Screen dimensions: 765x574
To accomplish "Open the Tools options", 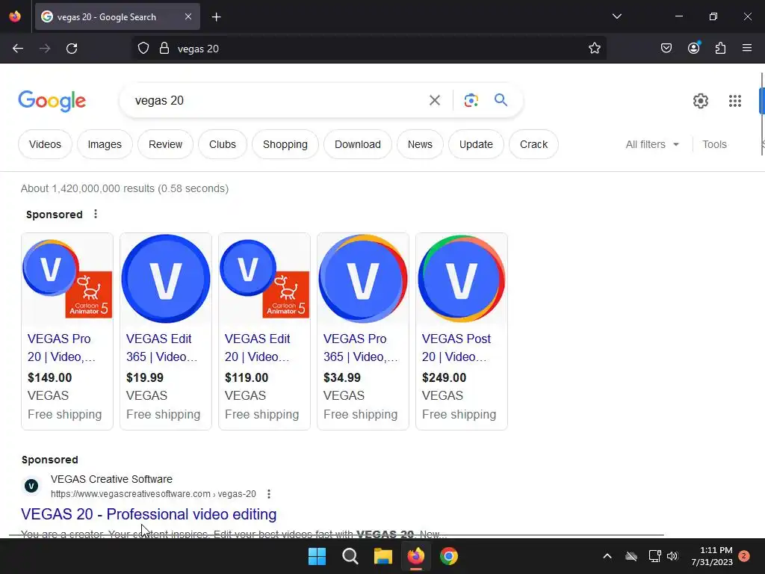I will point(714,144).
